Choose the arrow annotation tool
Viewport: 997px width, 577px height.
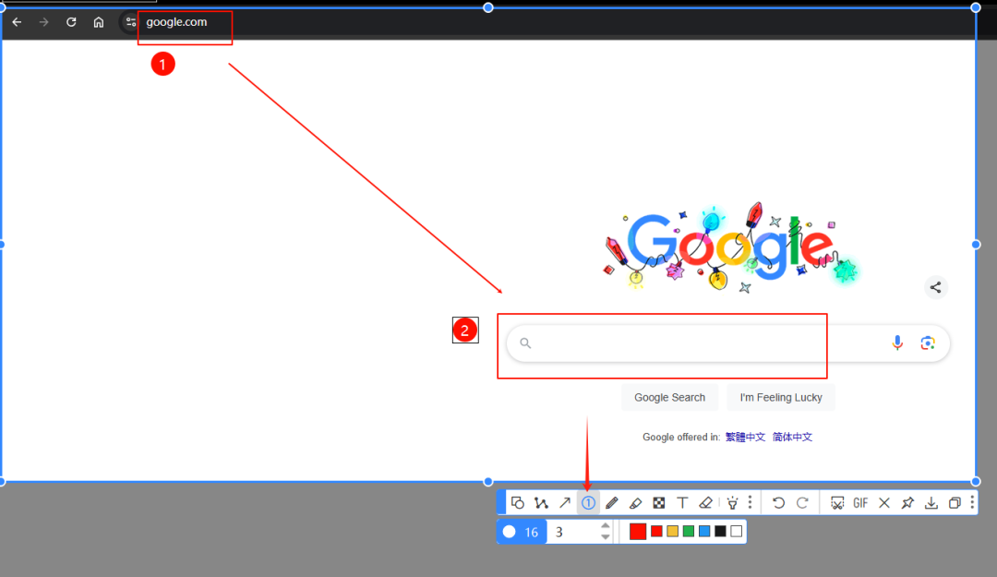565,503
